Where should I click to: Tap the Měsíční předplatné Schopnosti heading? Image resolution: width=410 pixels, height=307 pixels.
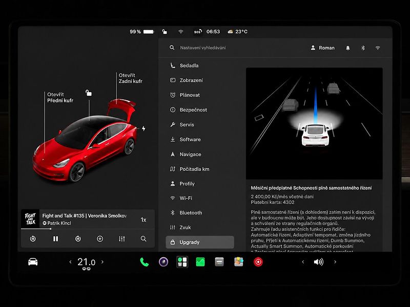click(311, 188)
